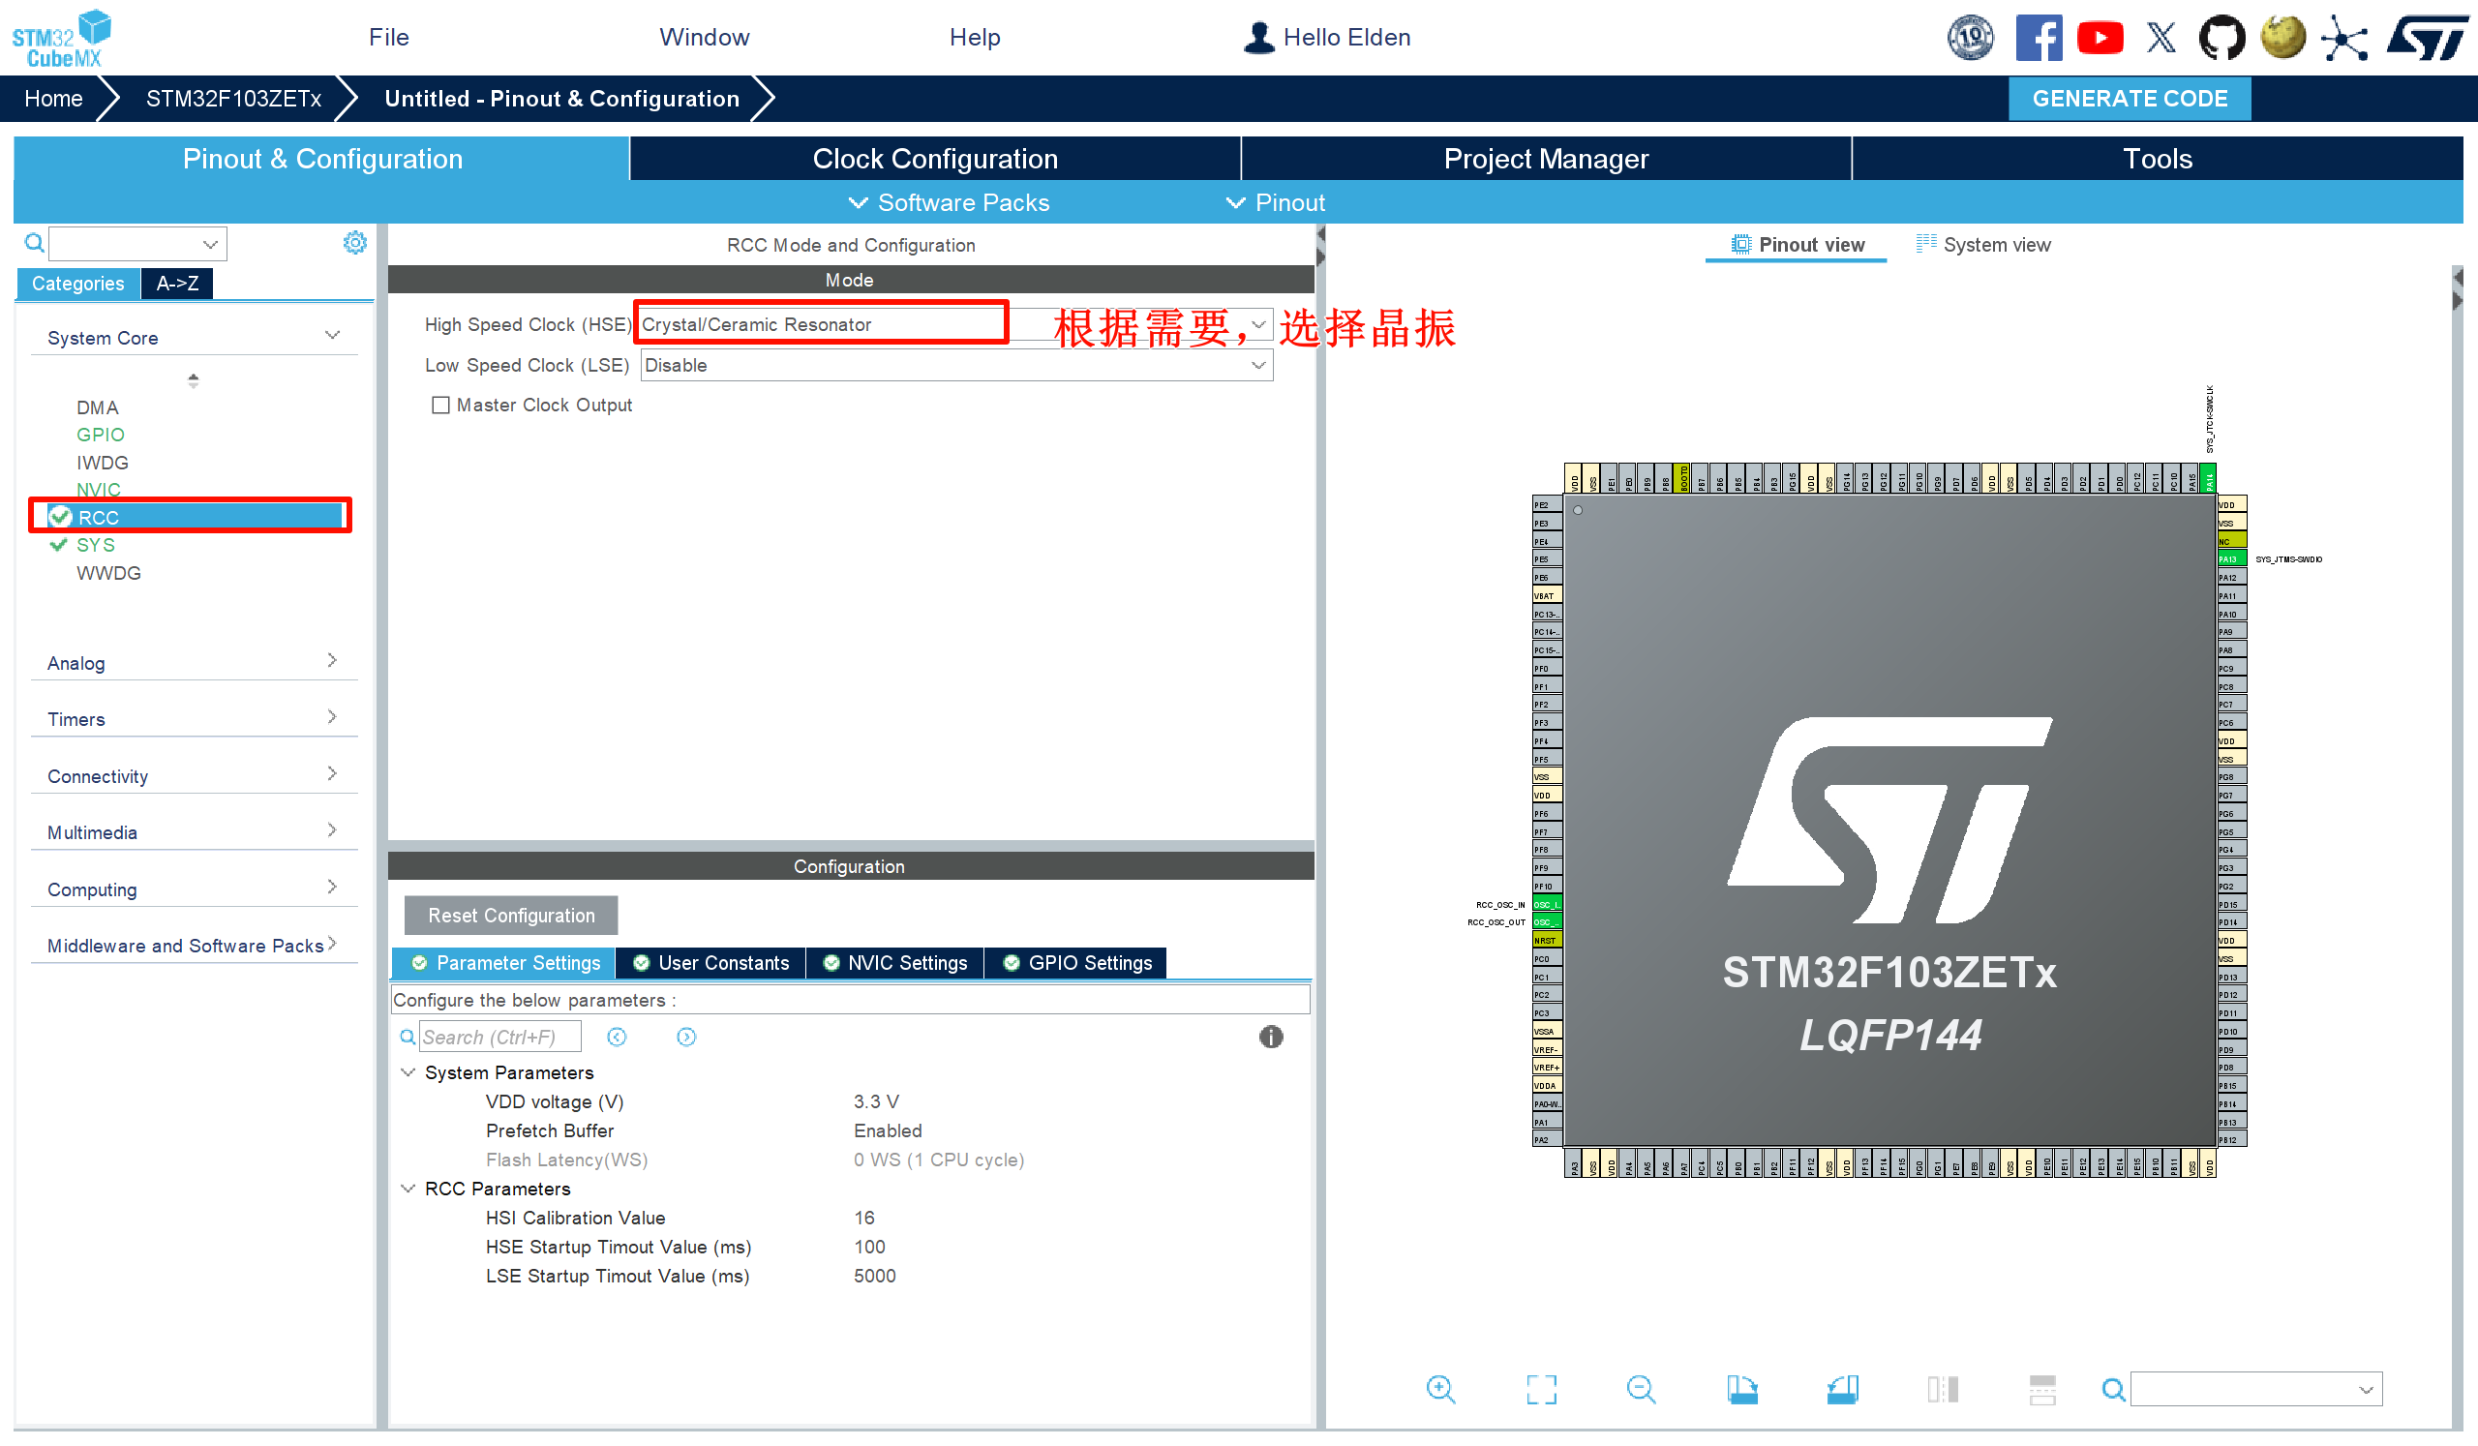The width and height of the screenshot is (2478, 1446).
Task: Click the RCC enabled checkmark in tree
Action: 61,517
